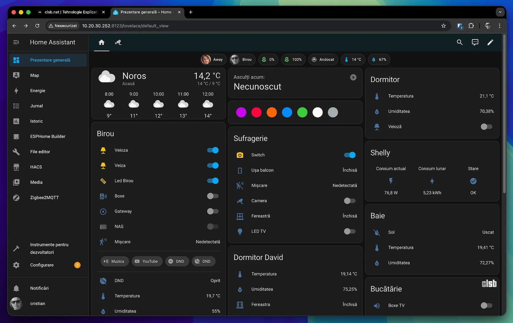This screenshot has width=513, height=323.
Task: Toggle the Dormitor Veioză switch on
Action: pos(486,127)
